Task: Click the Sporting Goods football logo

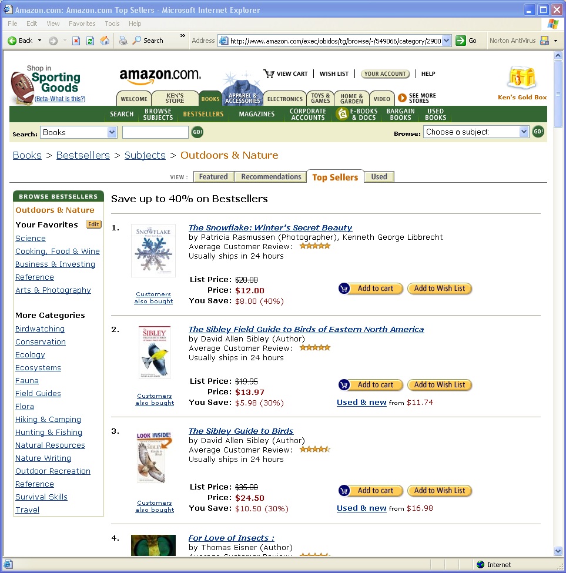Action: click(22, 87)
